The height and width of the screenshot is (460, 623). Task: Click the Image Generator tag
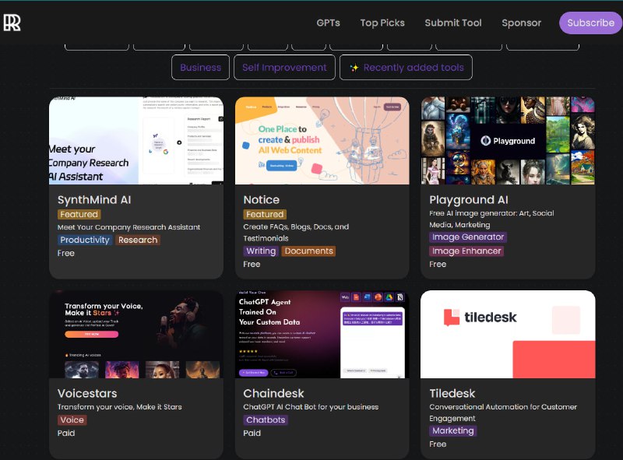pos(467,237)
